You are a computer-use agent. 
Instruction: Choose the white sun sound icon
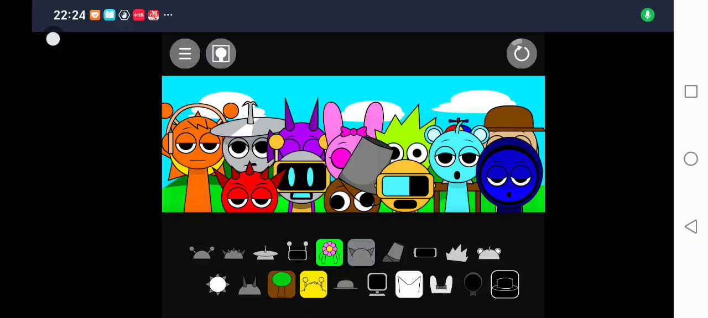click(x=217, y=284)
